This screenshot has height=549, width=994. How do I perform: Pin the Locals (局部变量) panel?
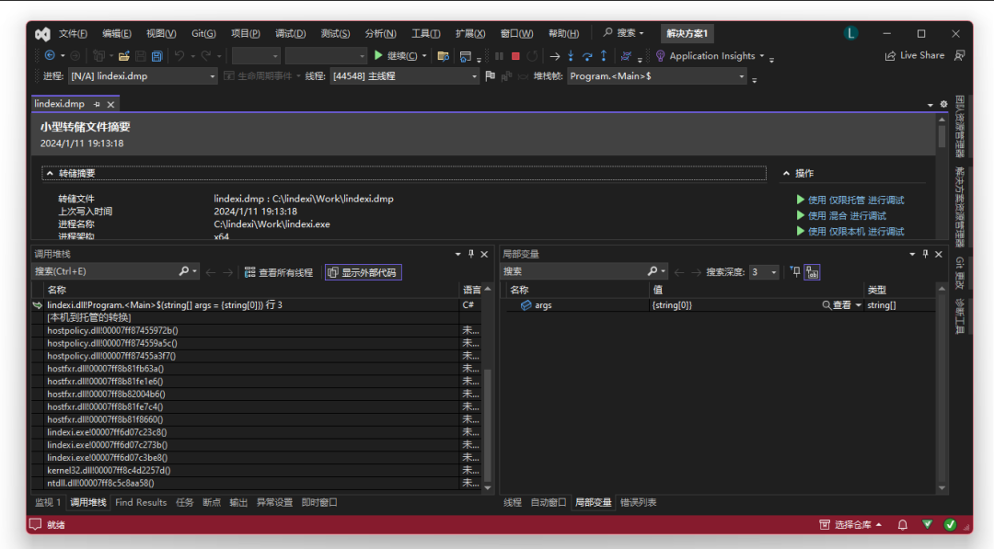click(926, 254)
